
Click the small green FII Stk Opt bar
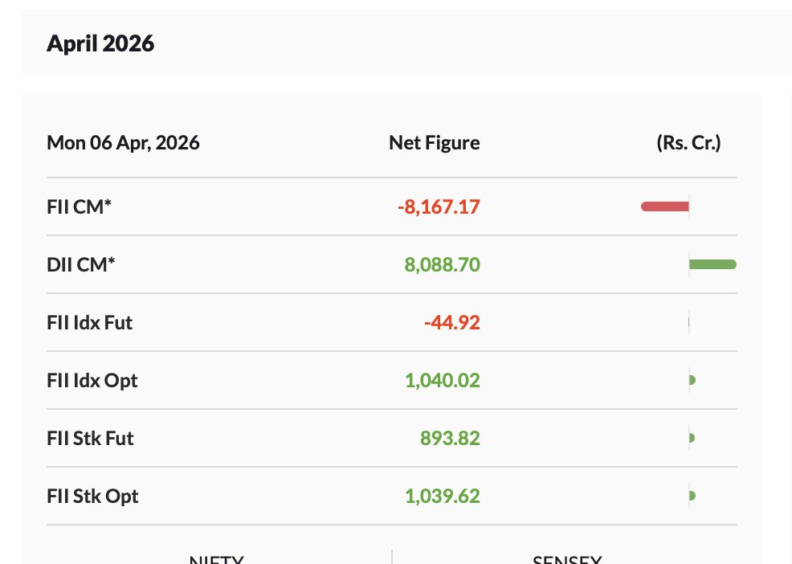click(692, 496)
